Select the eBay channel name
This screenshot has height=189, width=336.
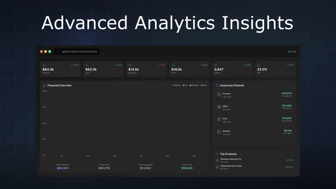point(225,106)
